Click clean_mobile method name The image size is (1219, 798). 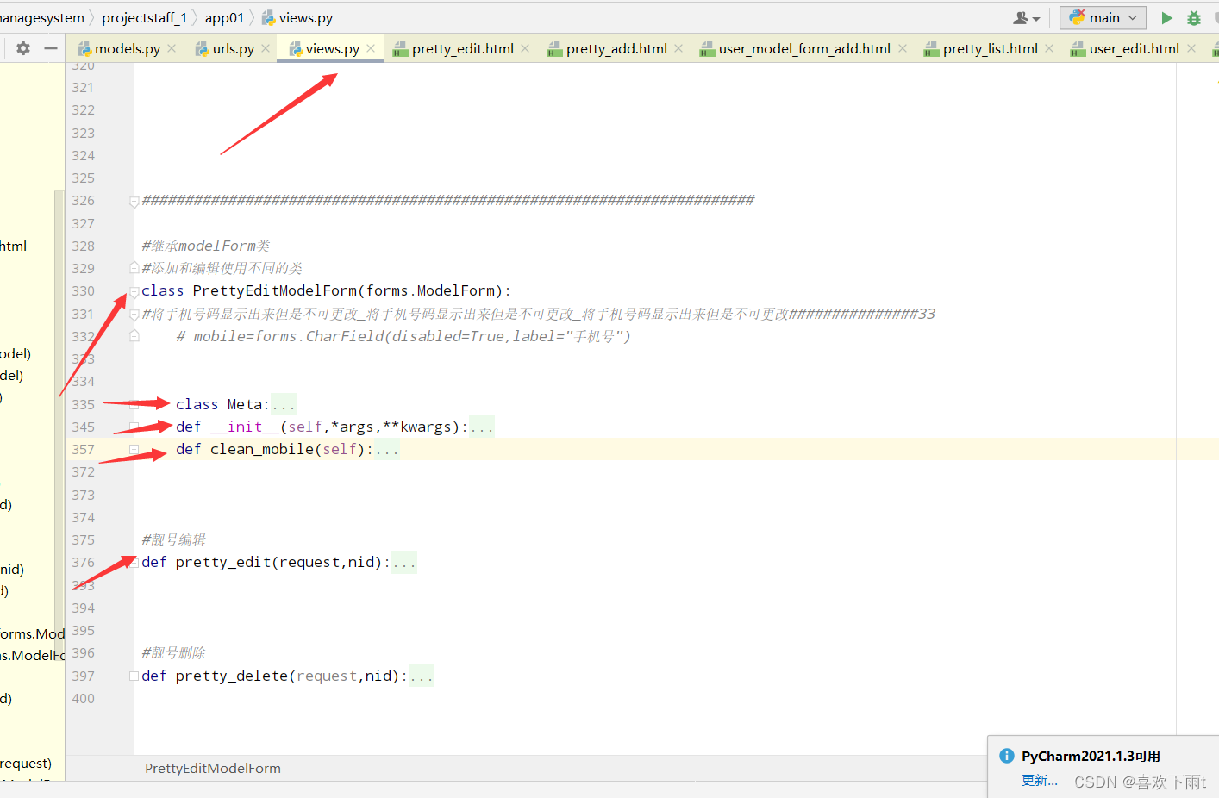pos(262,449)
